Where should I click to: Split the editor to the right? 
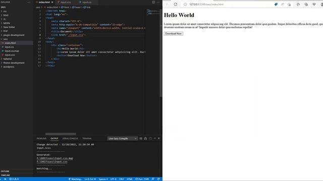pos(153,2)
